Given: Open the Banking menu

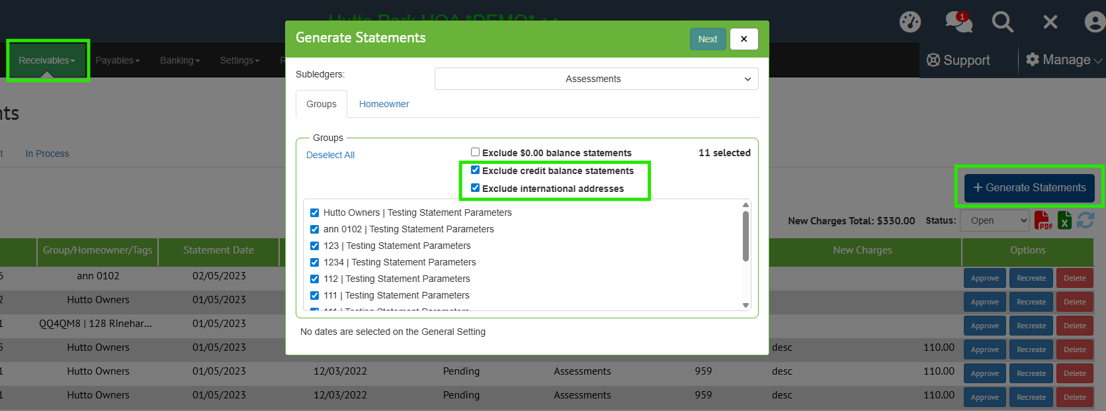Looking at the screenshot, I should (179, 60).
